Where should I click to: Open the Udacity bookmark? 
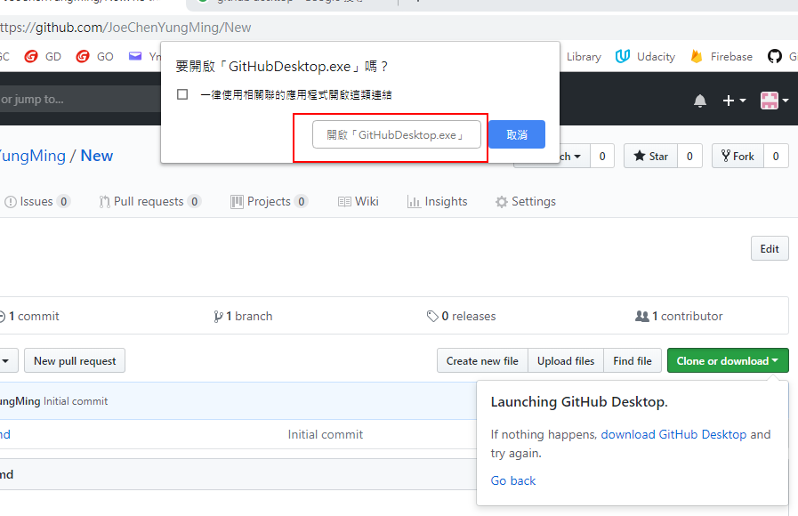pos(645,56)
